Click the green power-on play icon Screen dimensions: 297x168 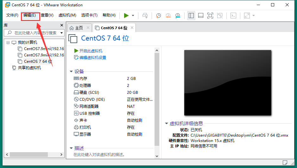[x=126, y=16]
